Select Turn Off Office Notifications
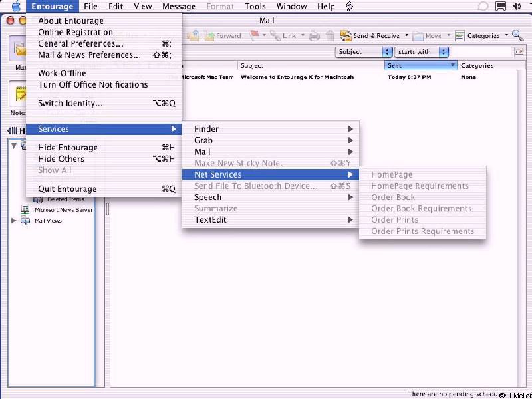Viewport: 532px width, 399px height. pyautogui.click(x=104, y=84)
